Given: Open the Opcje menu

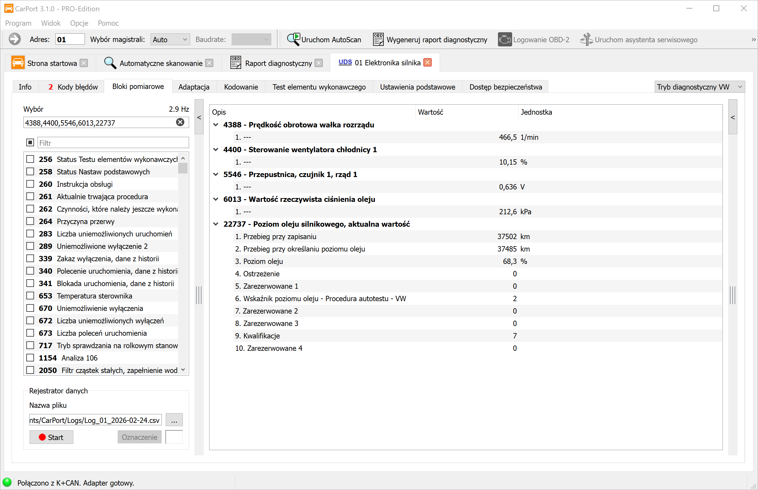Looking at the screenshot, I should click(x=79, y=23).
